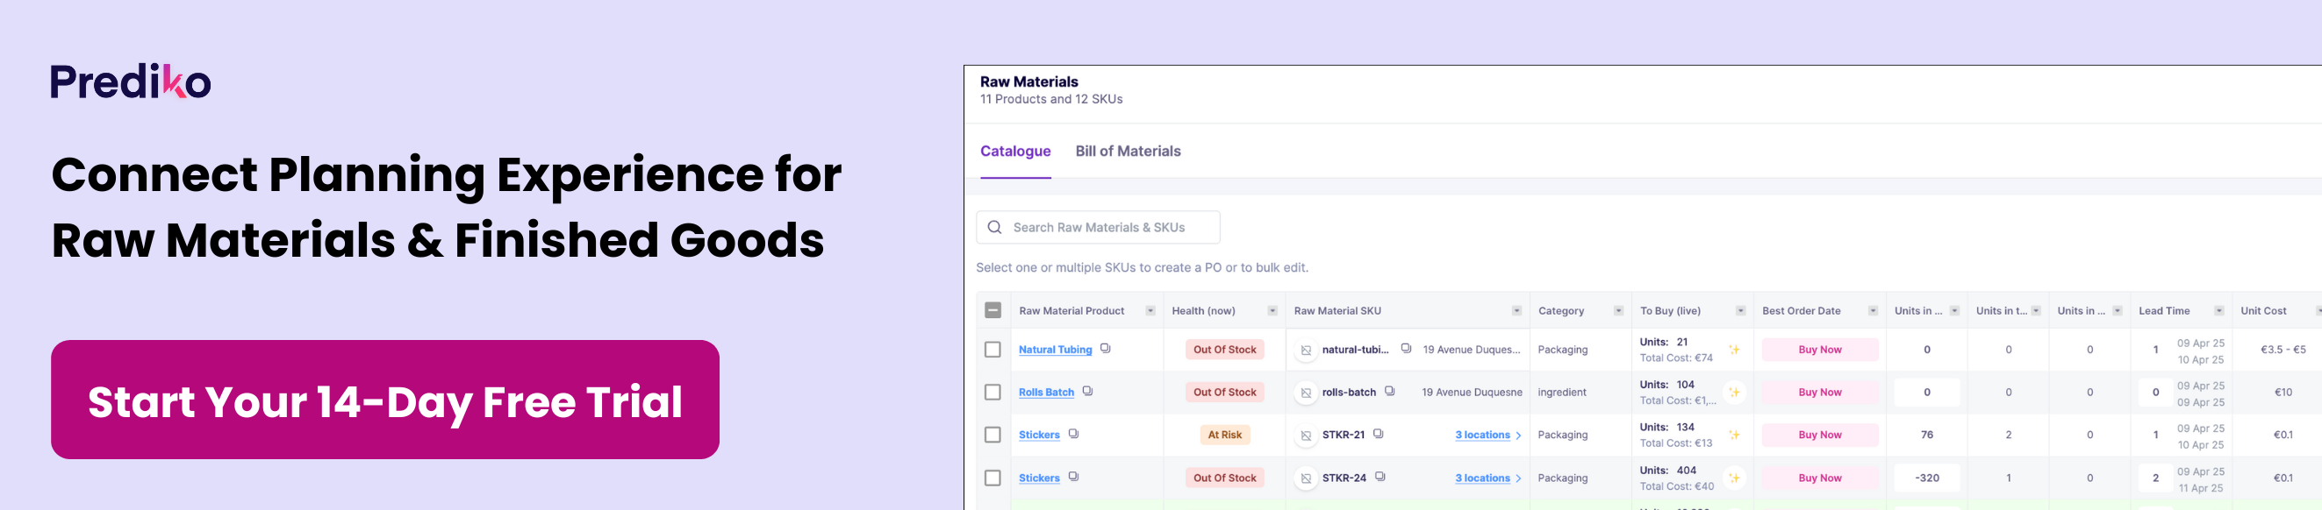Viewport: 2322px width, 510px height.
Task: Copy the rolls-batch SKU code
Action: pos(1389,390)
